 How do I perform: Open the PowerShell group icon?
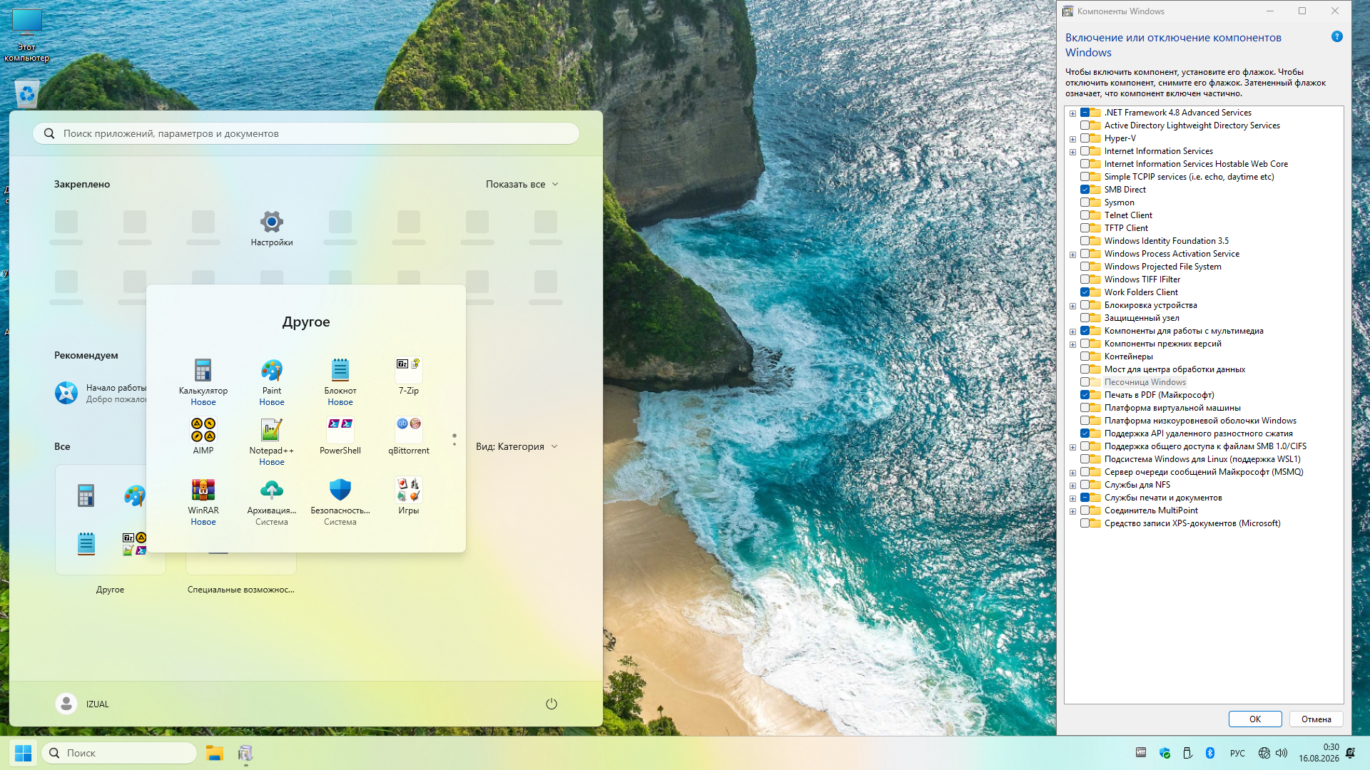click(340, 431)
